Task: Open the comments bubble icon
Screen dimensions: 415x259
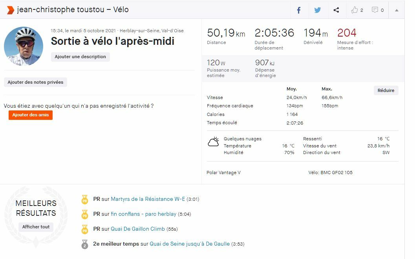Action: pos(375,10)
